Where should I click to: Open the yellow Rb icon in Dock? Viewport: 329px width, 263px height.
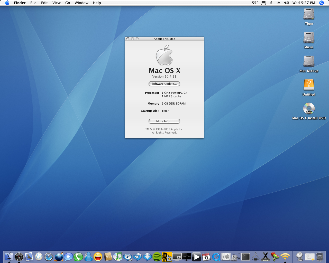click(167, 257)
